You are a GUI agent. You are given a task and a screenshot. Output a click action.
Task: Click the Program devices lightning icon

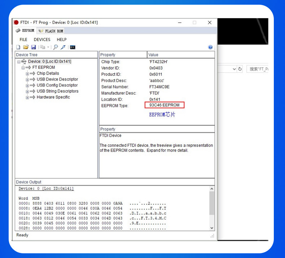point(63,47)
